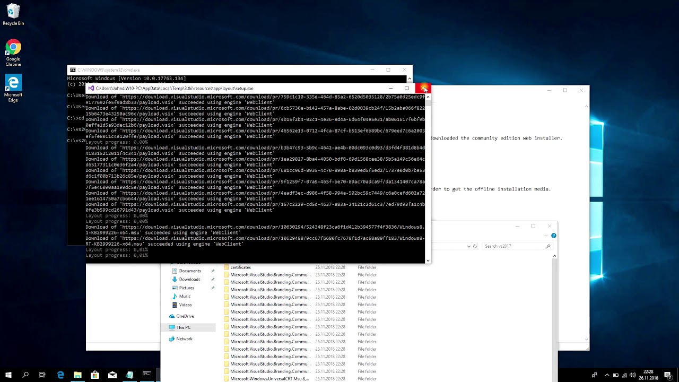Open the Recycle Bin desktop icon

tap(13, 15)
